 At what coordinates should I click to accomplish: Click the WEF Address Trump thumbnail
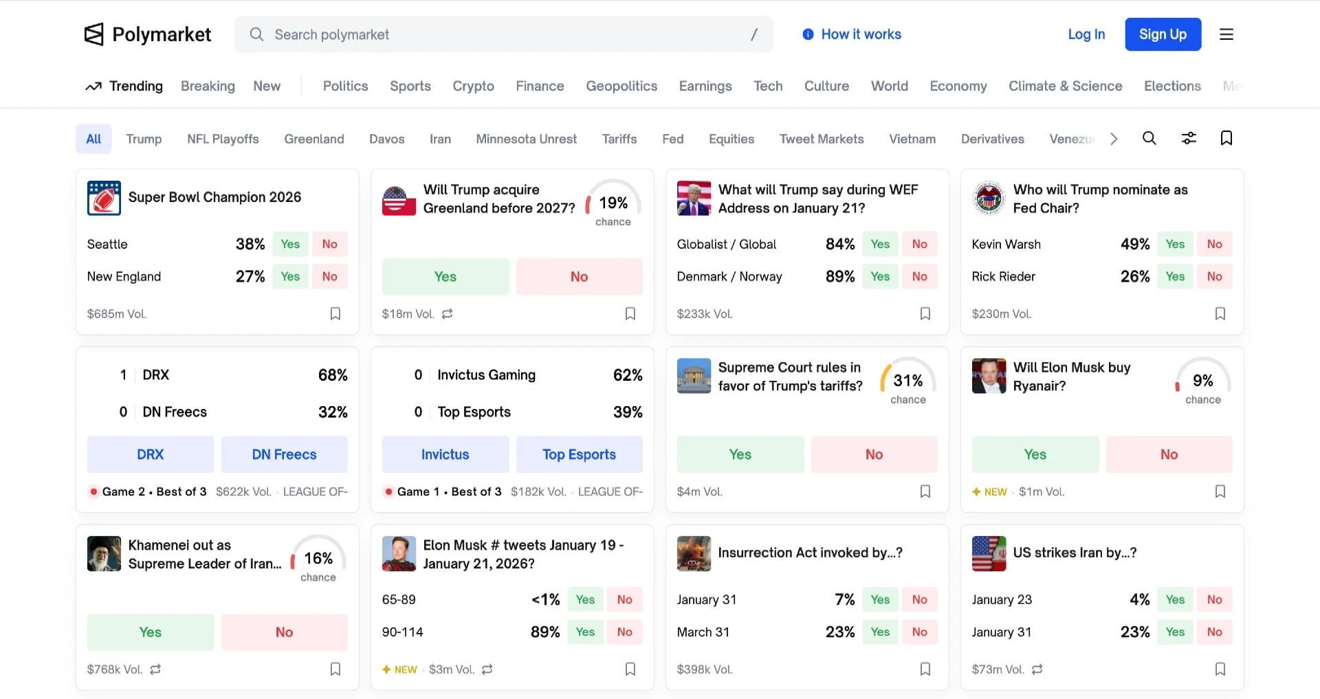click(694, 198)
